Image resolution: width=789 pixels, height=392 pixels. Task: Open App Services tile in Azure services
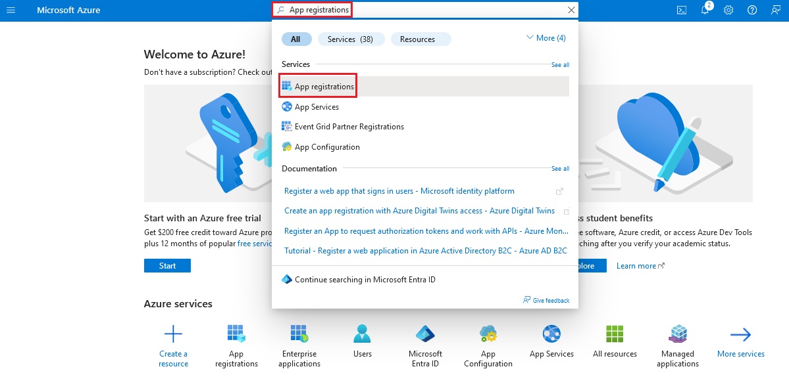pos(551,341)
